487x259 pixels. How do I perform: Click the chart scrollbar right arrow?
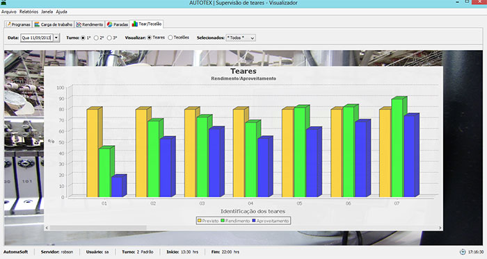pos(440,228)
